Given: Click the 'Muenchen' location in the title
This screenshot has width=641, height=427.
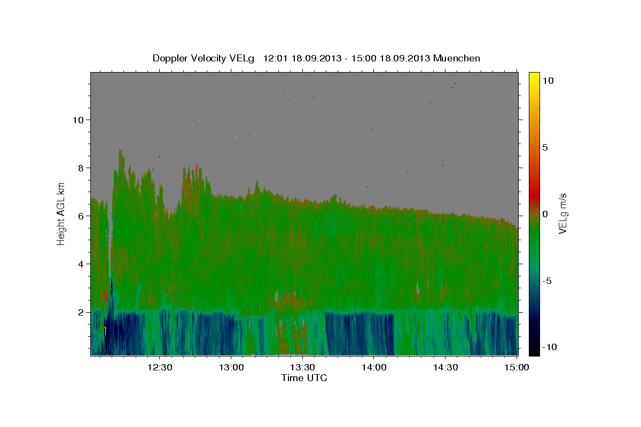Looking at the screenshot, I should coord(457,58).
